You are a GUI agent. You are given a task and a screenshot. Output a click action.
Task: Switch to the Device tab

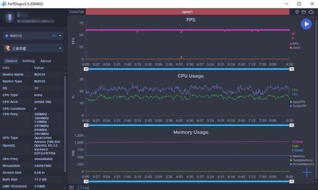tap(11, 61)
